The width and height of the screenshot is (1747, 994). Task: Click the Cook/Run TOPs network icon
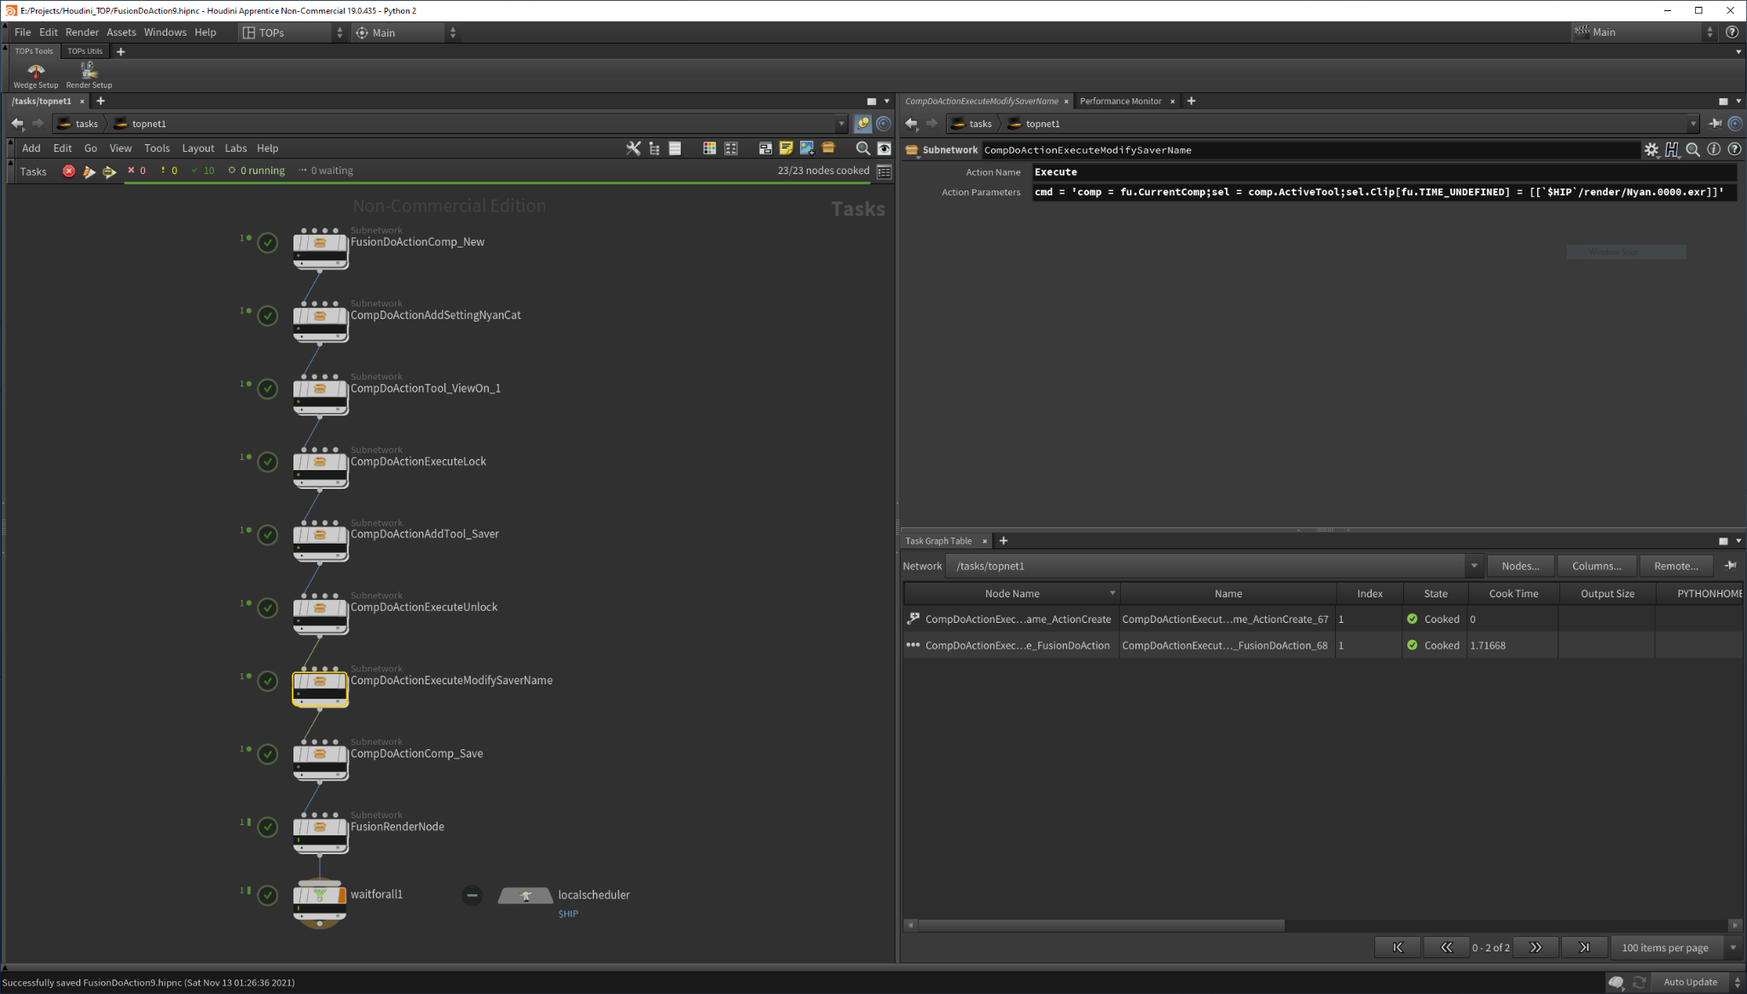click(x=110, y=171)
